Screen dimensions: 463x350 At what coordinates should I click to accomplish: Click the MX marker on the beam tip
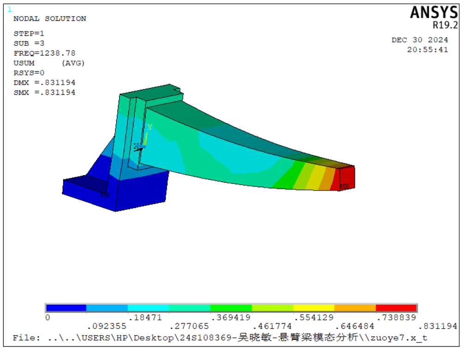tap(344, 186)
